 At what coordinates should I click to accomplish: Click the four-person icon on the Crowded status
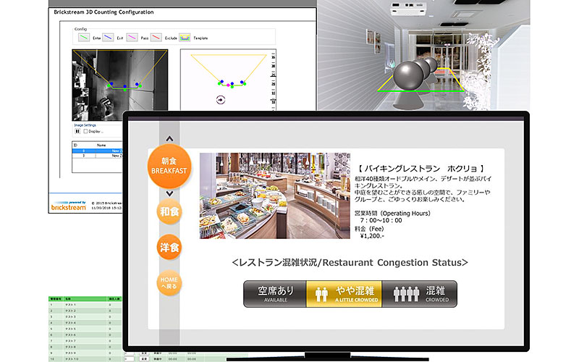(x=406, y=294)
